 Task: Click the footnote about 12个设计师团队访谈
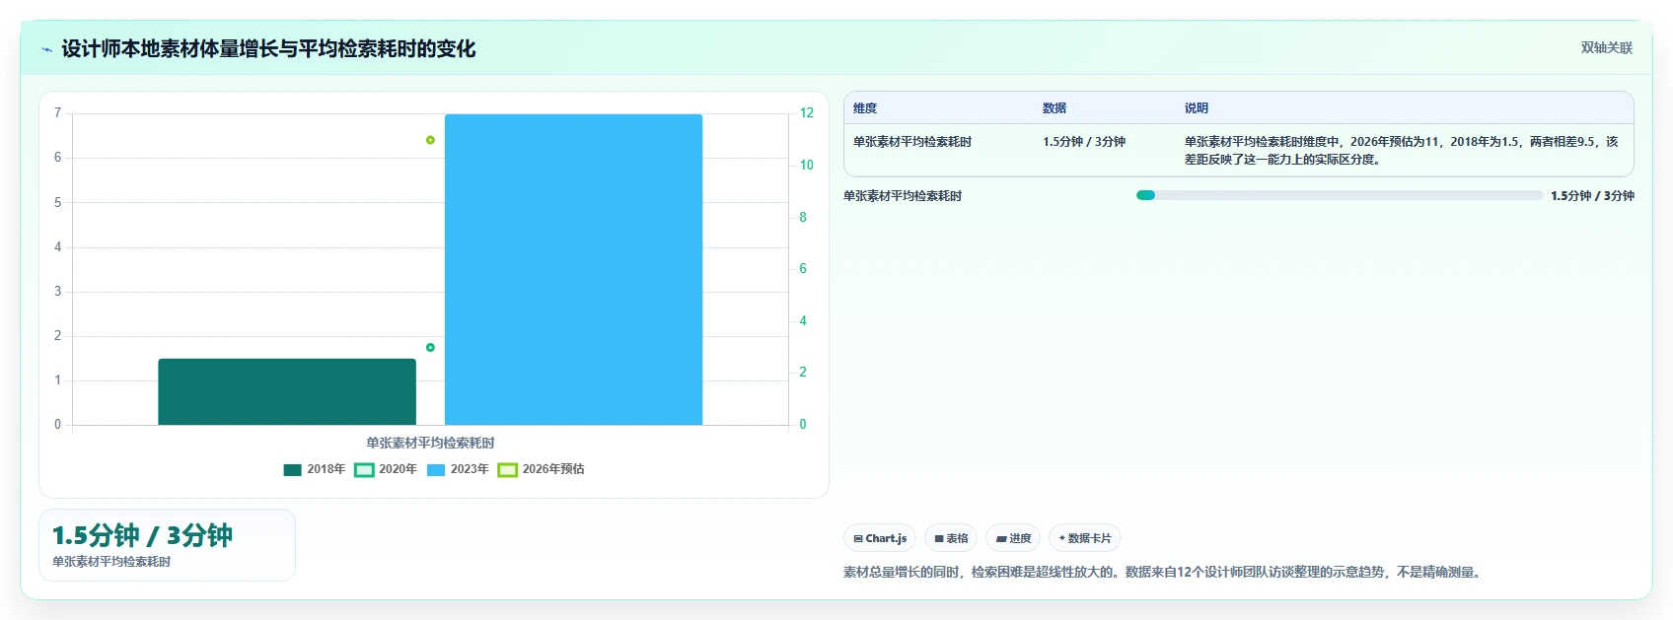1164,572
